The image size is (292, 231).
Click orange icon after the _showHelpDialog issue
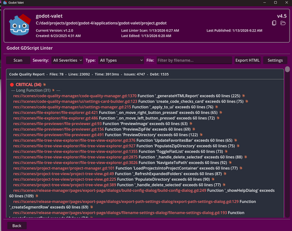tap(37, 196)
